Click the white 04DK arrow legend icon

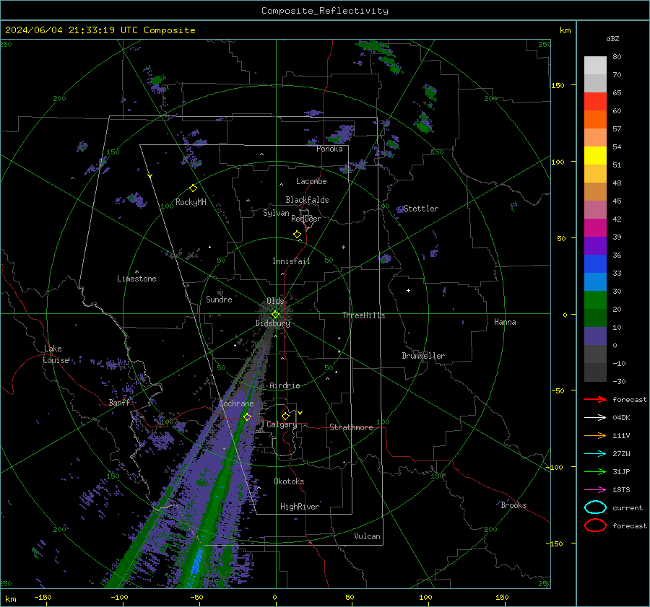pos(595,417)
